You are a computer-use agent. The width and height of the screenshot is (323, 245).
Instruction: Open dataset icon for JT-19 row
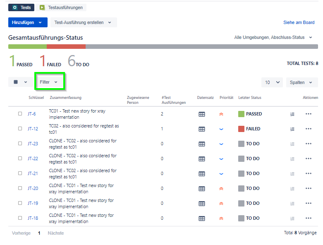click(x=202, y=204)
